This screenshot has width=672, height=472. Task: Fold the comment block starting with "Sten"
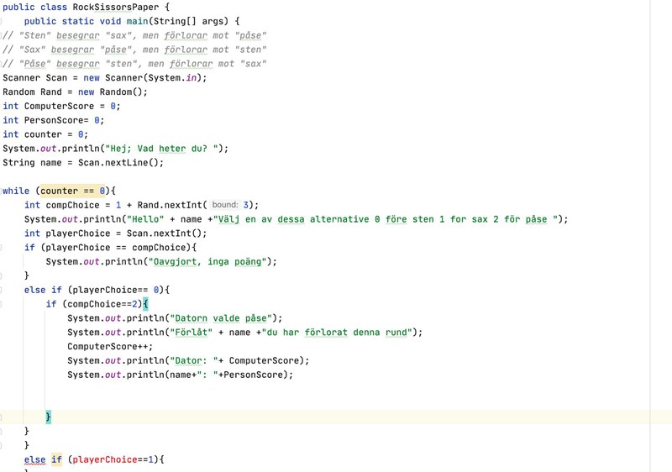3,35
